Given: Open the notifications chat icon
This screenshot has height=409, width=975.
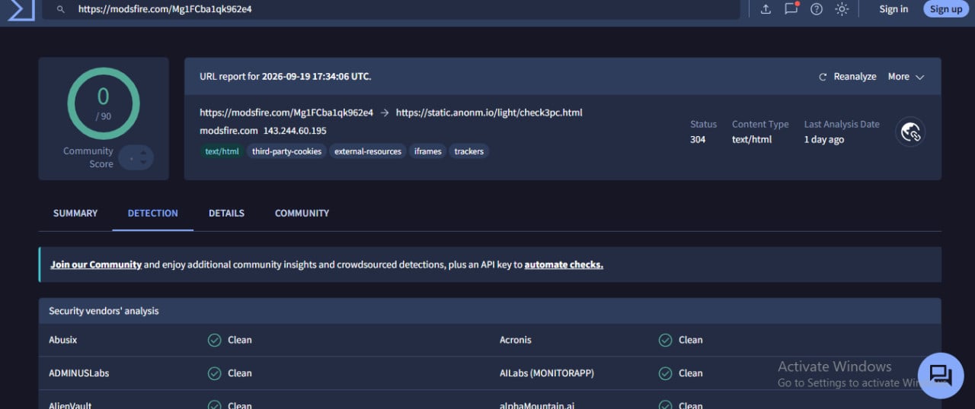Looking at the screenshot, I should point(791,9).
